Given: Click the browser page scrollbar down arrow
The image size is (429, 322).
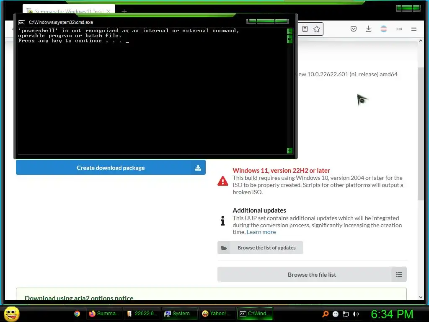Looking at the screenshot, I should point(421,297).
